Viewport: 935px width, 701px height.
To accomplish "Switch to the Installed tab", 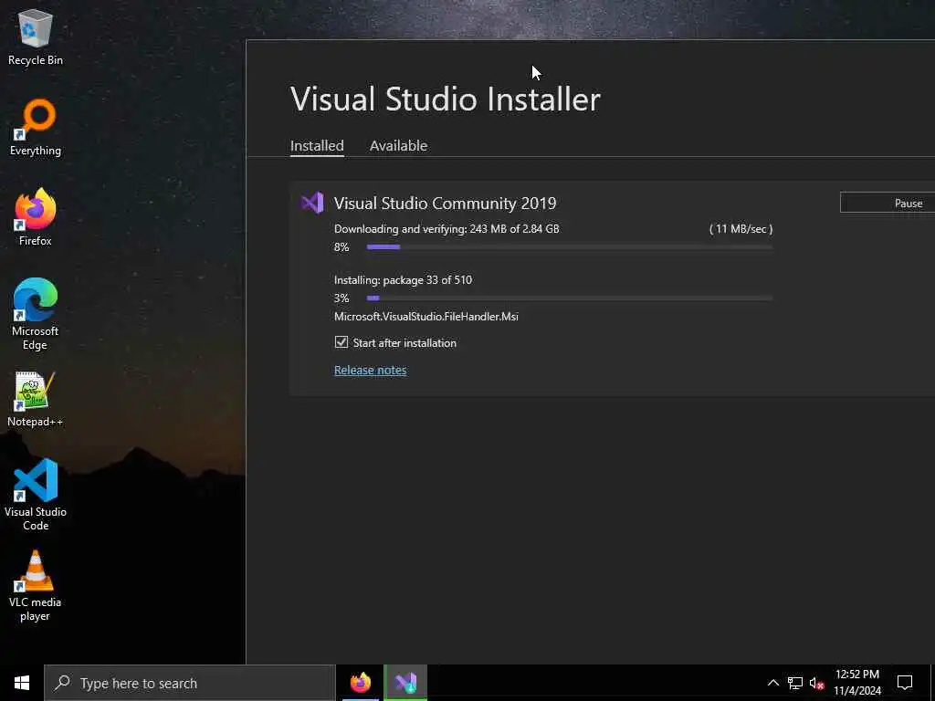I will coord(317,145).
